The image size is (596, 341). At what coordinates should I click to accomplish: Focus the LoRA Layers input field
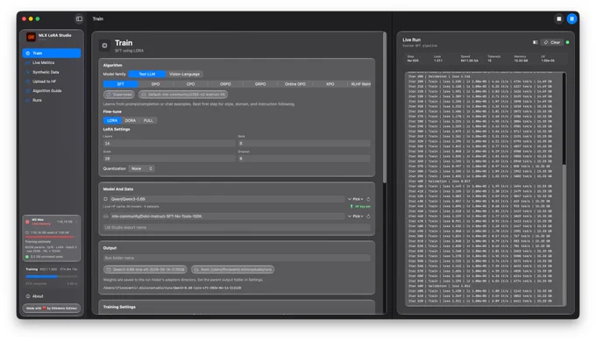169,143
